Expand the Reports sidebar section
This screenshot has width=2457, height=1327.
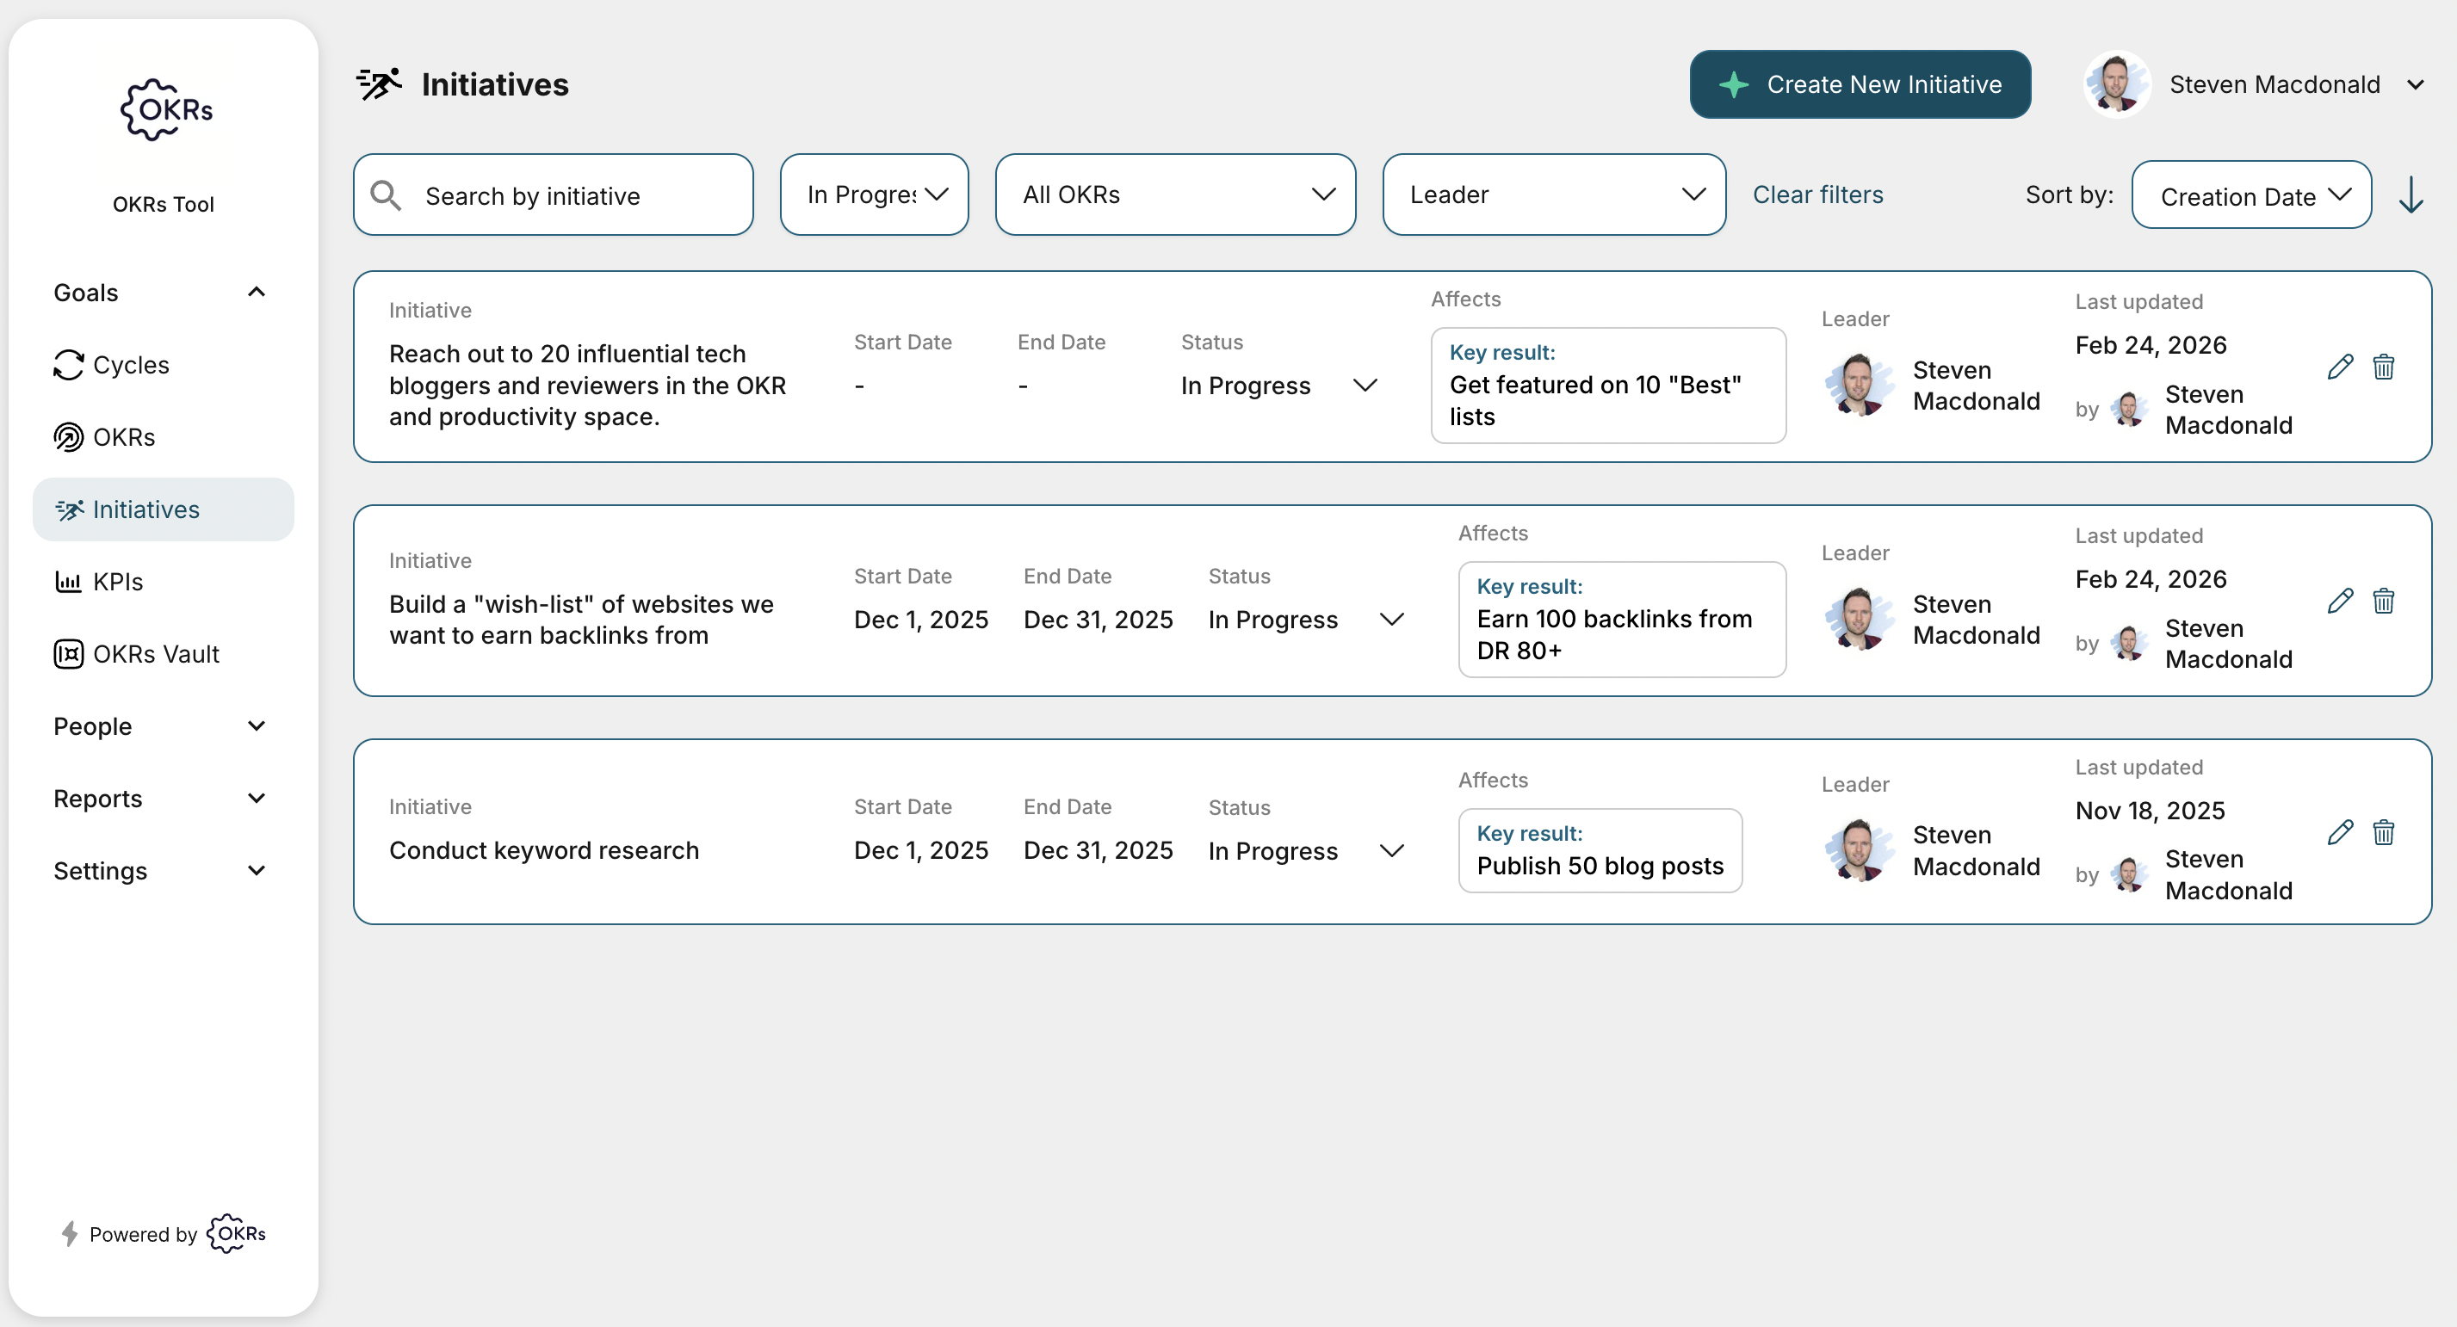[256, 798]
